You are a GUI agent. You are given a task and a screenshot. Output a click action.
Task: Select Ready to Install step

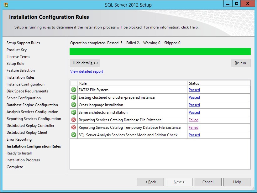point(19,153)
